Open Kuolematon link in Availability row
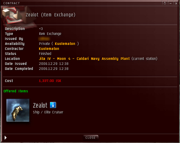The height and width of the screenshot is (143, 180). [x=65, y=44]
